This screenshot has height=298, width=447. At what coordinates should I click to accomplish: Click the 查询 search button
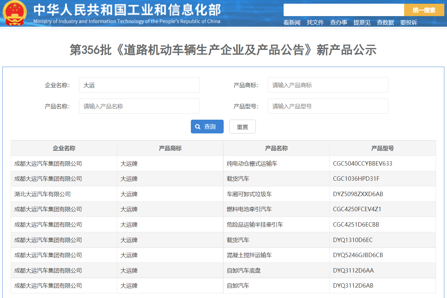click(207, 127)
